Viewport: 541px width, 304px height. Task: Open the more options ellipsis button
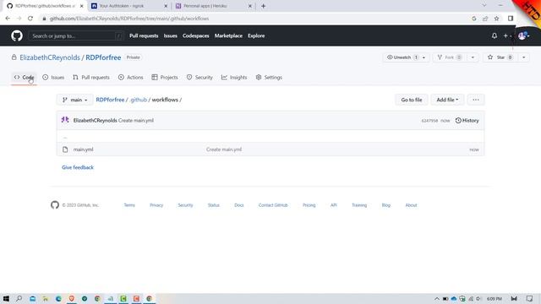click(476, 100)
